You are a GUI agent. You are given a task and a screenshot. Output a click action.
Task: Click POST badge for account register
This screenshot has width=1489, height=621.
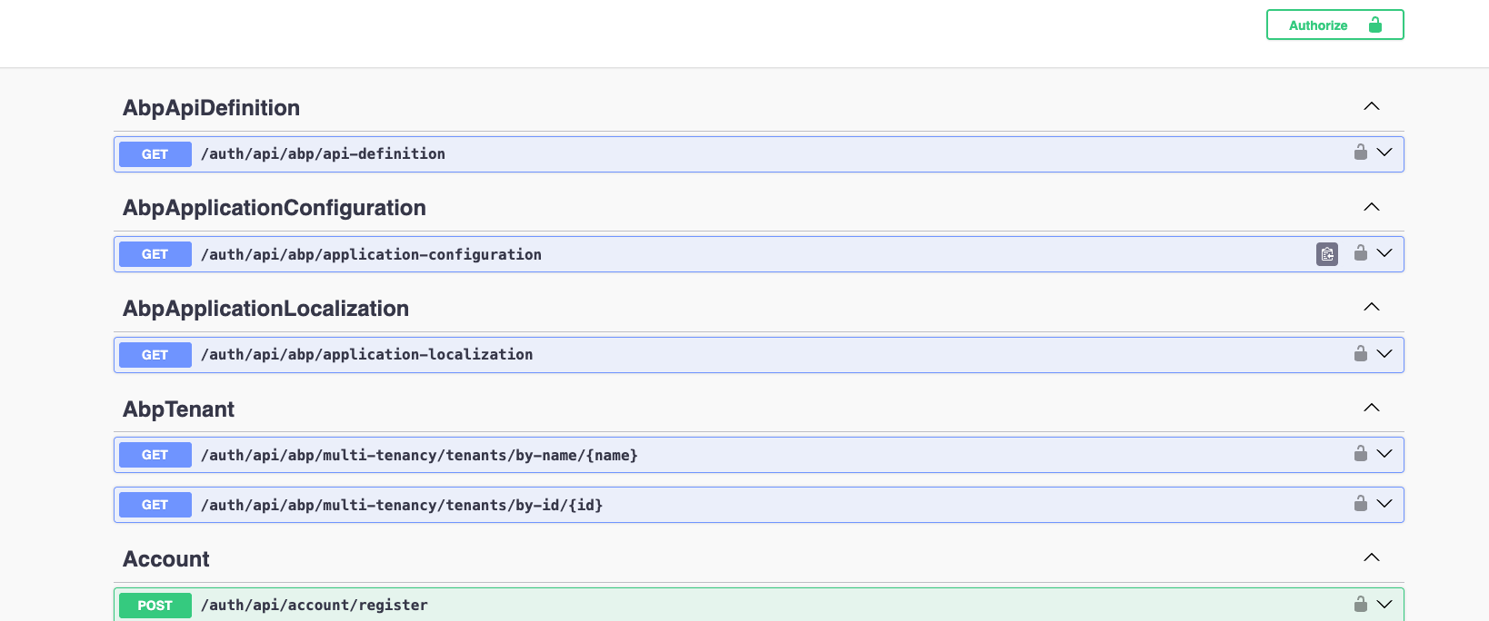(155, 606)
